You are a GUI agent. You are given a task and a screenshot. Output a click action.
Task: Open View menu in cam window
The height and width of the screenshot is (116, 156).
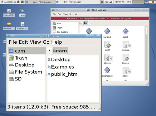pos(35,42)
